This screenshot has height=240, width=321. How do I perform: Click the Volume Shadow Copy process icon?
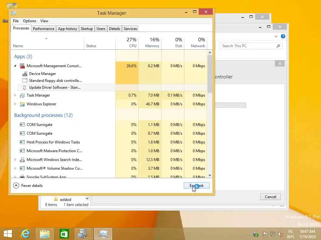coord(22,168)
